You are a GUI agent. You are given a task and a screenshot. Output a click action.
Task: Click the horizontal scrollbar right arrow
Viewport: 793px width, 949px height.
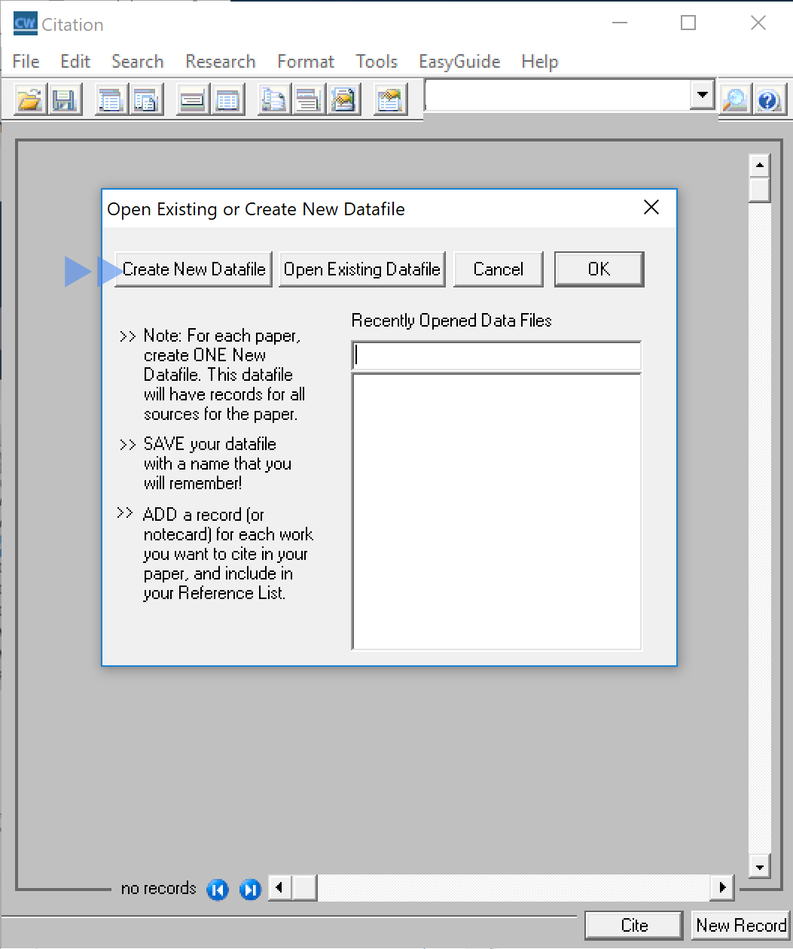722,888
